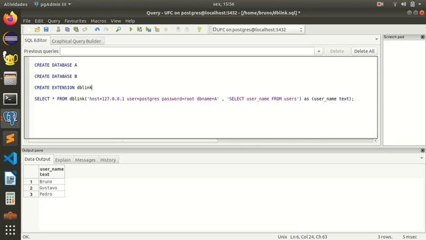Click pgAdmin elephant icon in dock
The width and height of the screenshot is (426, 240).
point(11,119)
